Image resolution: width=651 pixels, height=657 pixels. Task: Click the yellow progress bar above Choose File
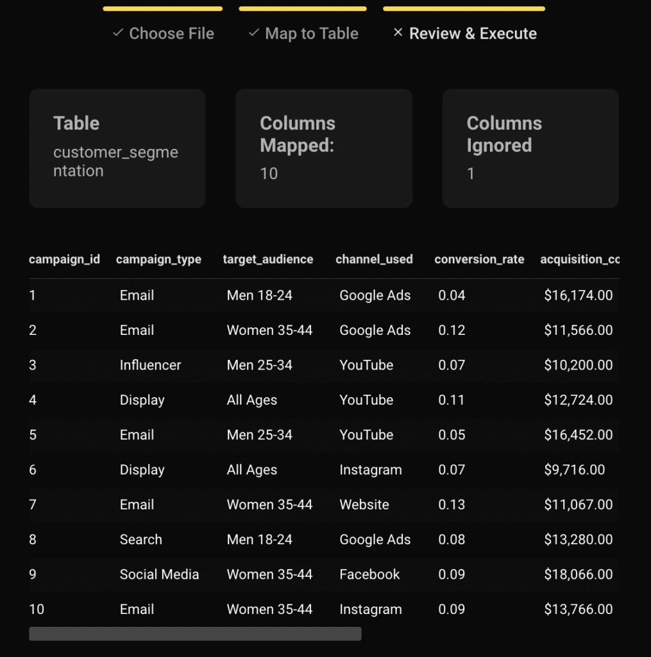[162, 9]
